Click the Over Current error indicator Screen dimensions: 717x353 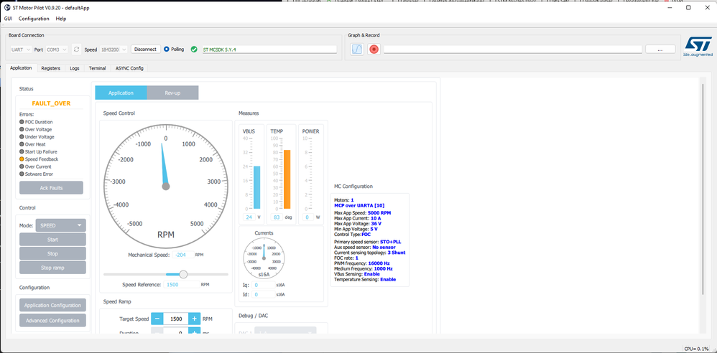pyautogui.click(x=22, y=166)
